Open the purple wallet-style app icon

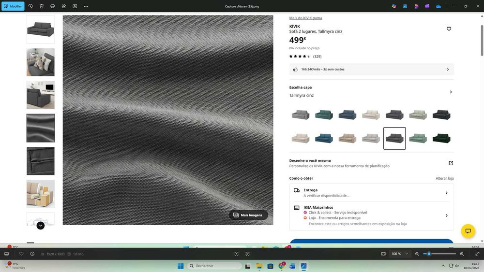(427, 6)
